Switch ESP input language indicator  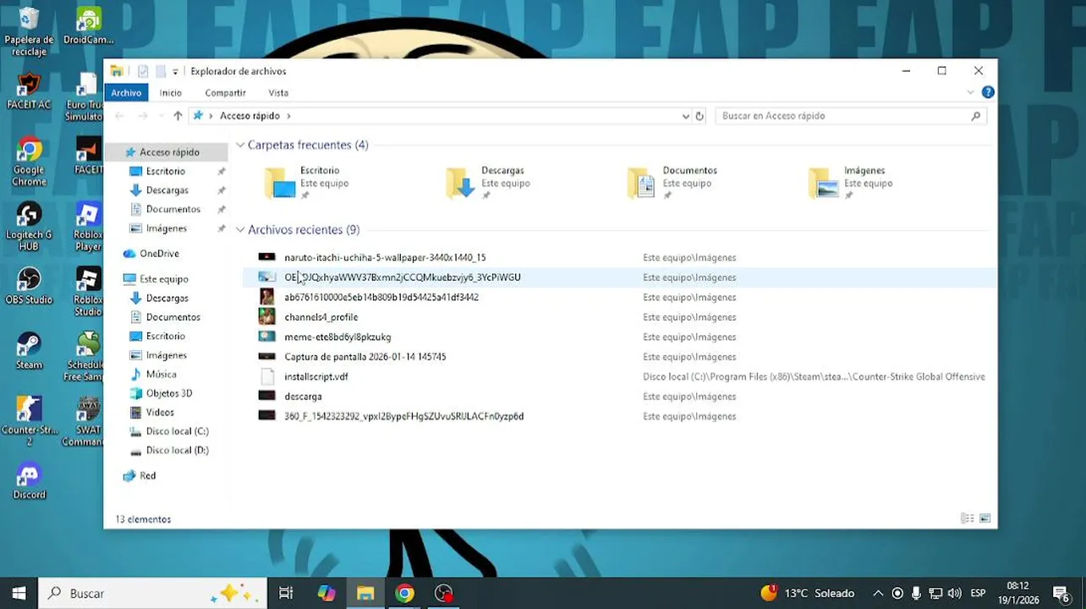pyautogui.click(x=978, y=594)
